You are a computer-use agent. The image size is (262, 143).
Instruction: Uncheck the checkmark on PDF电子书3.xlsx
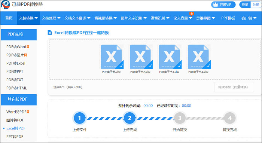click(179, 66)
